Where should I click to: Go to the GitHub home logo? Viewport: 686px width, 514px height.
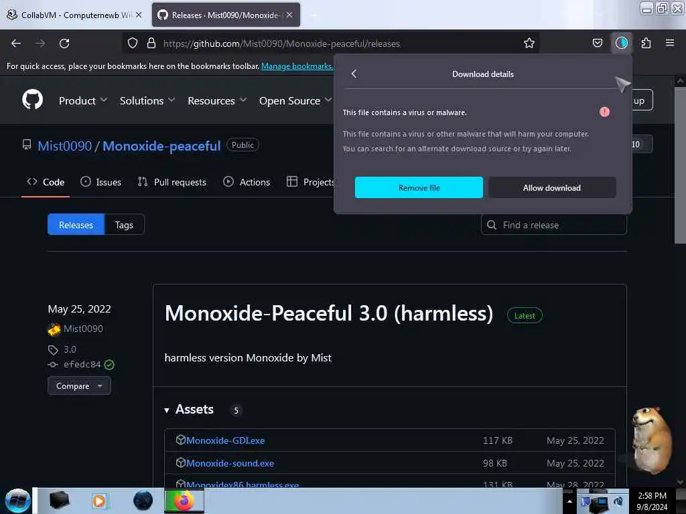click(33, 100)
